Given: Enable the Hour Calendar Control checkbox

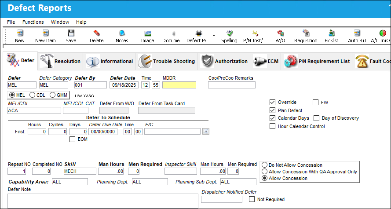Looking at the screenshot, I should 272,126.
